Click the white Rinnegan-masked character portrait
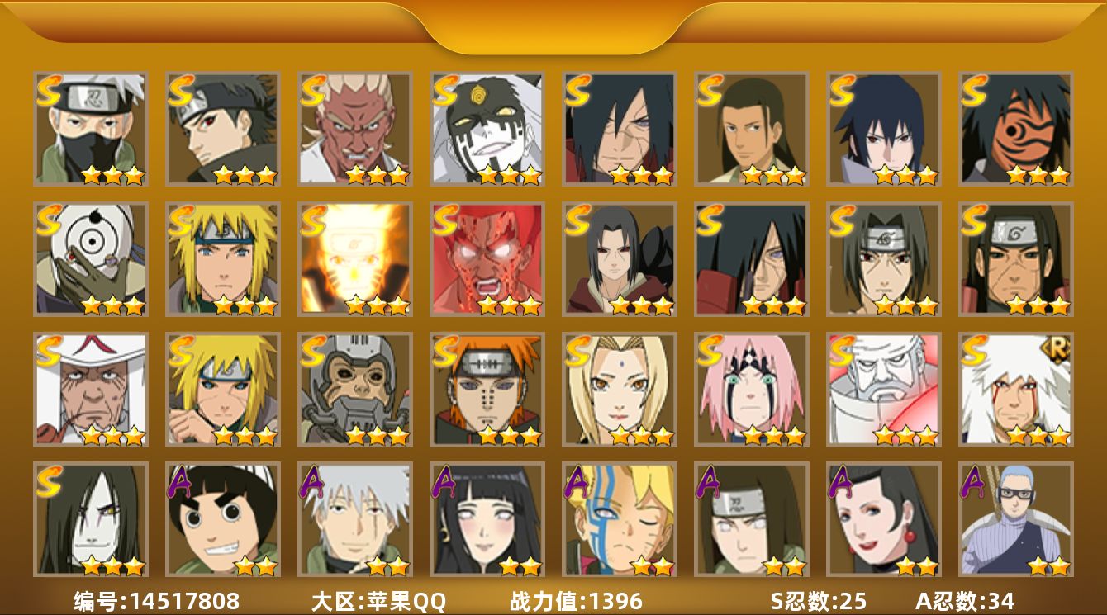1107x615 pixels. tap(90, 258)
